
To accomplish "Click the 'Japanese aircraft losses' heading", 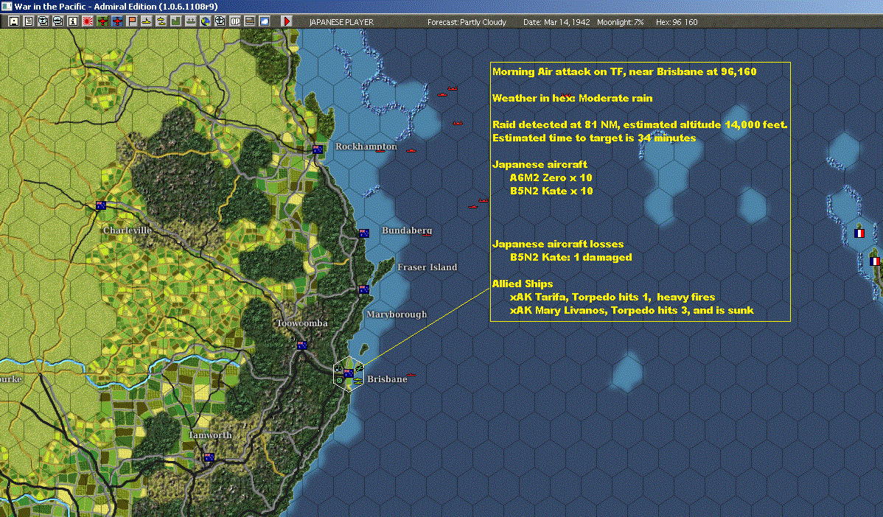I will [x=557, y=244].
